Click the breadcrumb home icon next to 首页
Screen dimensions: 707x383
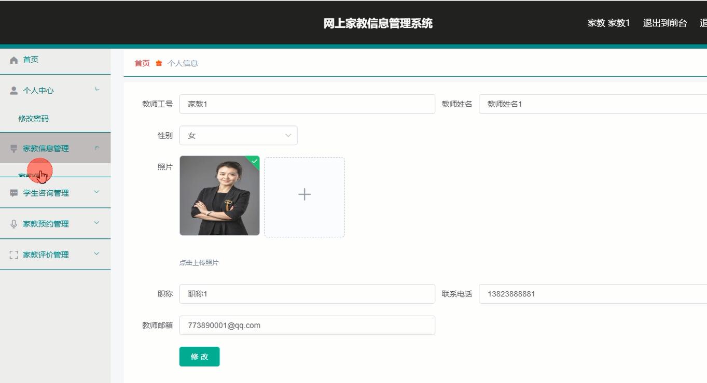[x=159, y=63]
